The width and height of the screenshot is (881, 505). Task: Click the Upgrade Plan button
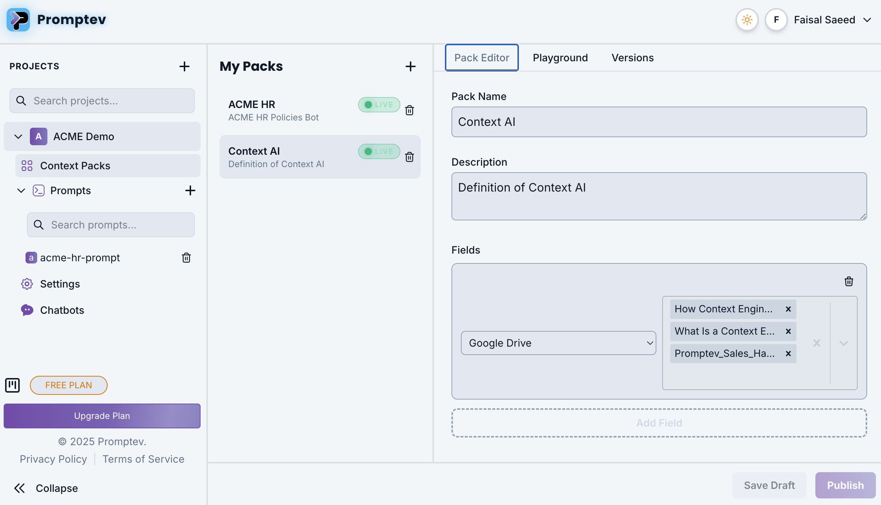(x=102, y=416)
